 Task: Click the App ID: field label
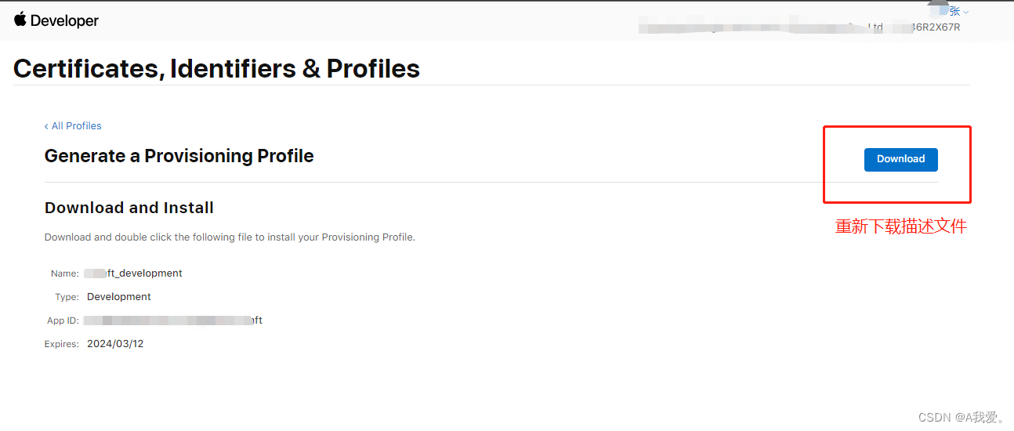coord(63,321)
